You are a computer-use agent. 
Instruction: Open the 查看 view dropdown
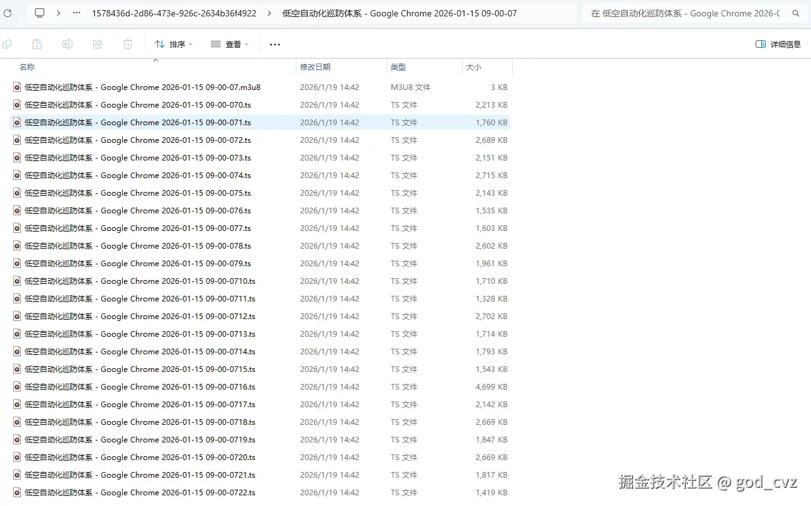click(230, 44)
